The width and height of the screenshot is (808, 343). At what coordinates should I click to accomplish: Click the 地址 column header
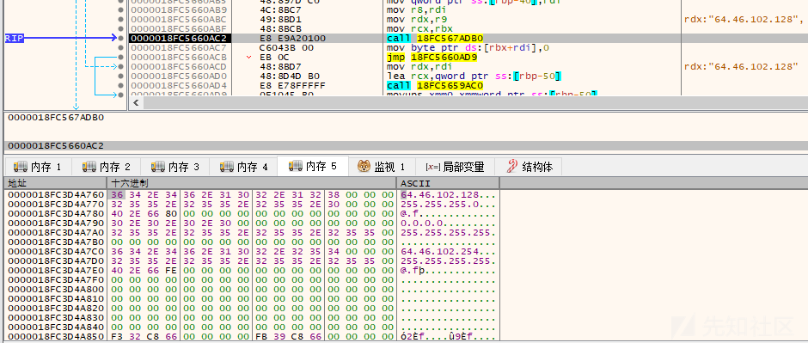(x=55, y=183)
